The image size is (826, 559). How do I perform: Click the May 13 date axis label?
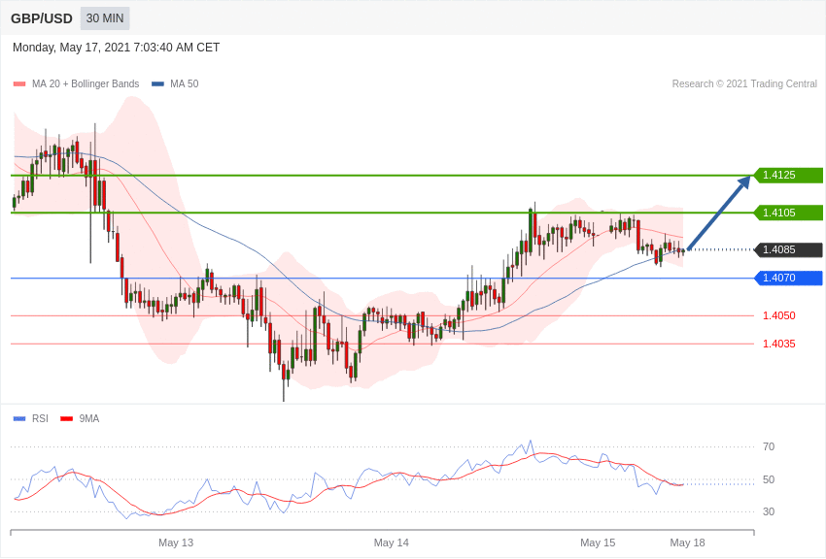(176, 543)
